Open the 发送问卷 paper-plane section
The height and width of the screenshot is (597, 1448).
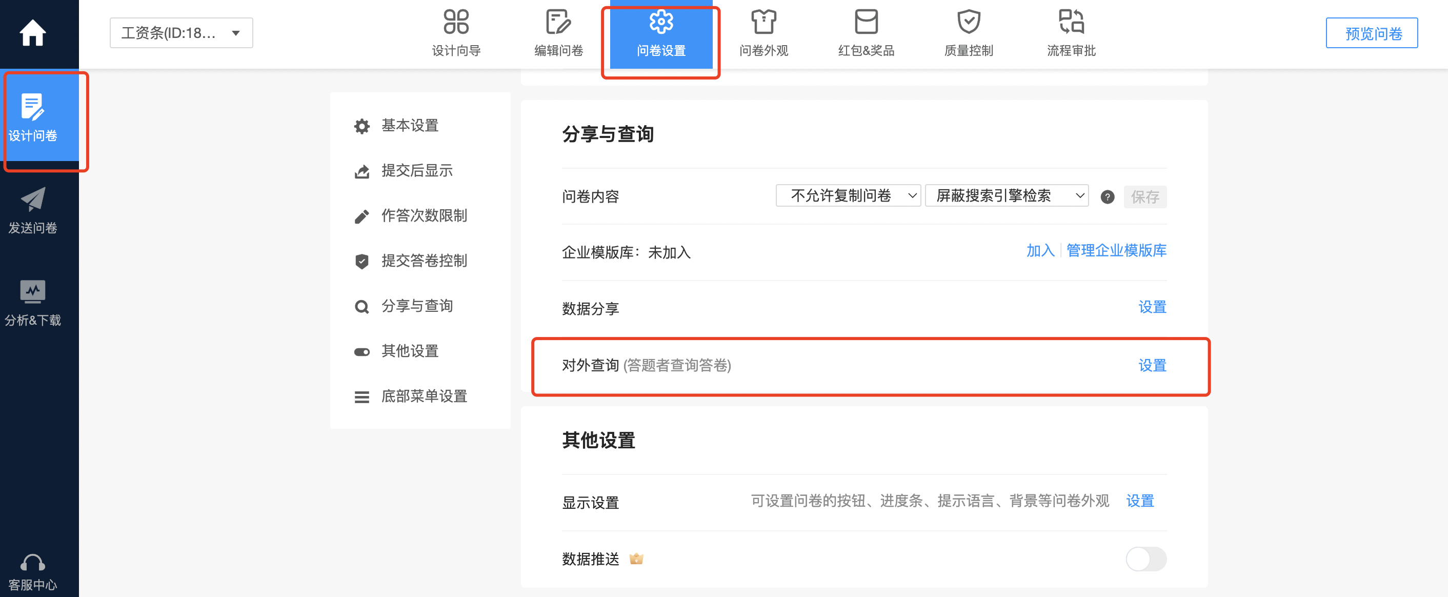point(33,211)
